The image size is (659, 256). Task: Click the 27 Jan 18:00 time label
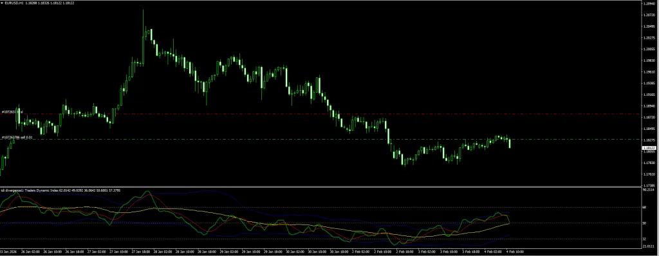pos(141,251)
